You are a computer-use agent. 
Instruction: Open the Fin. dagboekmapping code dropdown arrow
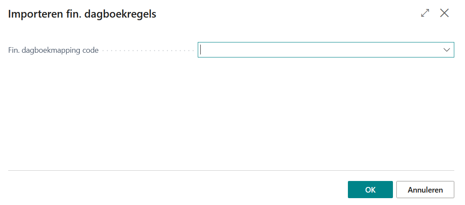click(x=446, y=50)
